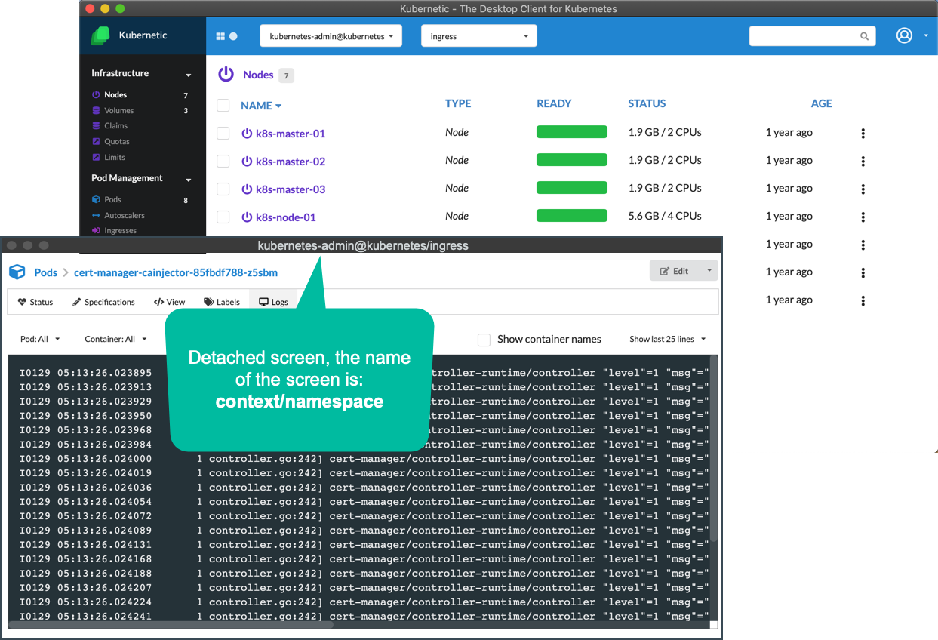The image size is (938, 640).
Task: Click the heart icon on the Status tab
Action: (22, 302)
